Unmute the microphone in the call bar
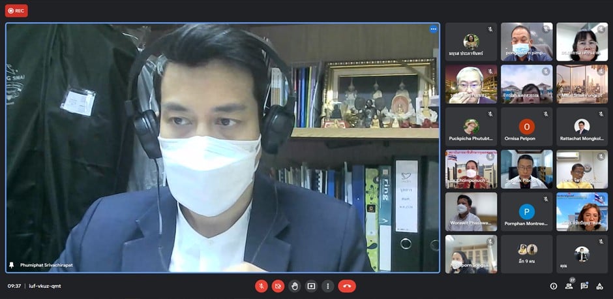The width and height of the screenshot is (613, 299). pos(261,286)
